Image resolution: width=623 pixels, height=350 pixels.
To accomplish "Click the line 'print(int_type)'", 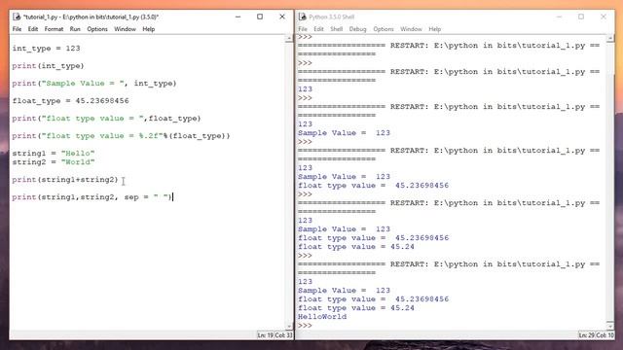I will pyautogui.click(x=48, y=66).
